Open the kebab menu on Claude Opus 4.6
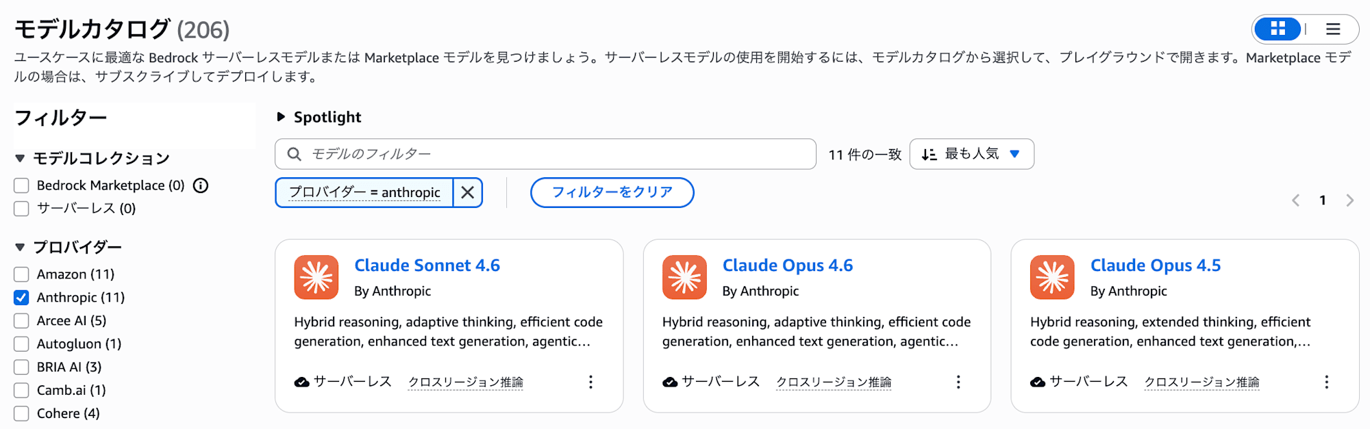1370x429 pixels. click(x=958, y=382)
